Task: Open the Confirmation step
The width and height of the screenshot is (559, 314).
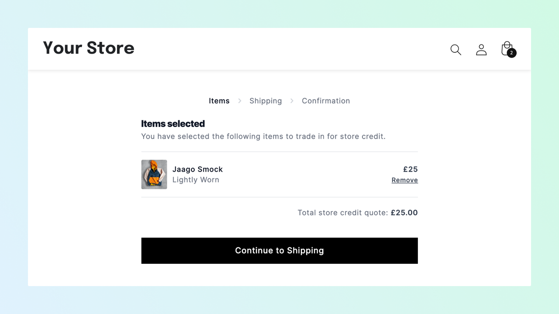Action: point(326,101)
